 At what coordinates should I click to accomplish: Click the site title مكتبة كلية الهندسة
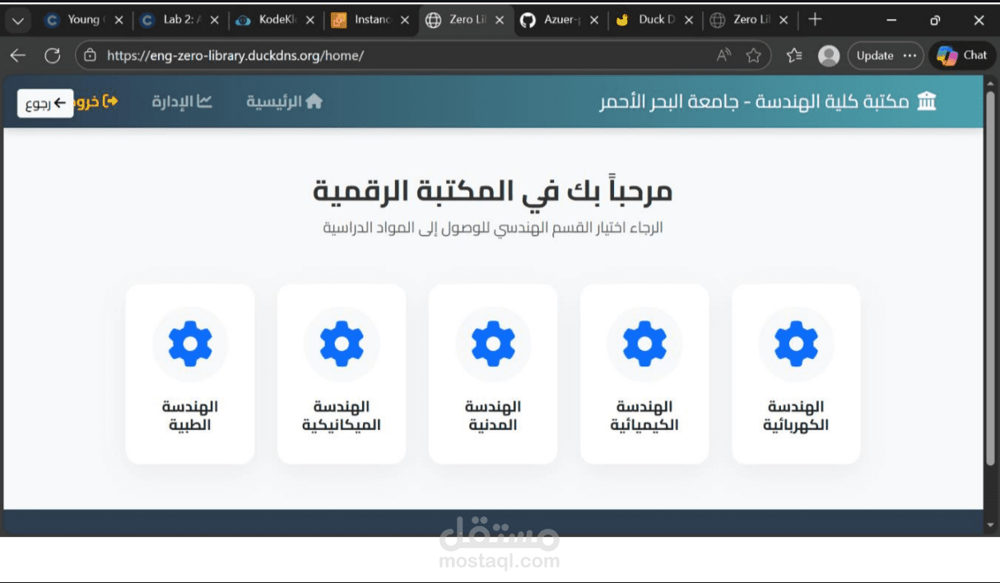(x=754, y=101)
